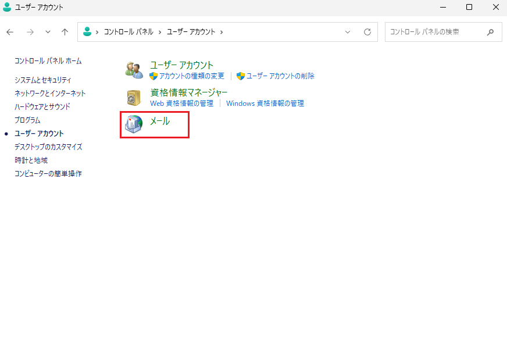The height and width of the screenshot is (364, 507).
Task: Click the user icon in address bar
Action: point(87,32)
